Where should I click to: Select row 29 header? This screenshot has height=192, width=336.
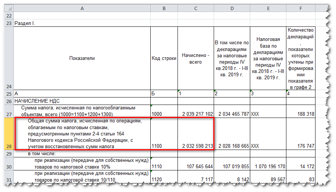(x=9, y=154)
